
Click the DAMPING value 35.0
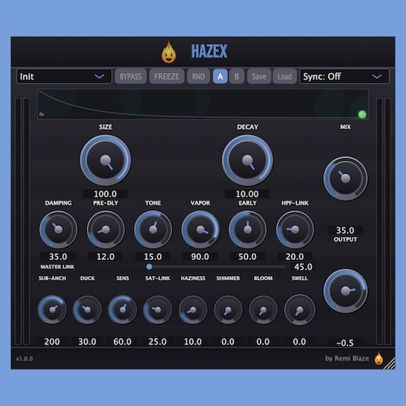(58, 257)
